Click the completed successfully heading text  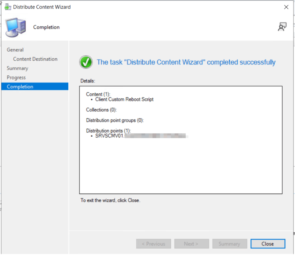pyautogui.click(x=186, y=62)
